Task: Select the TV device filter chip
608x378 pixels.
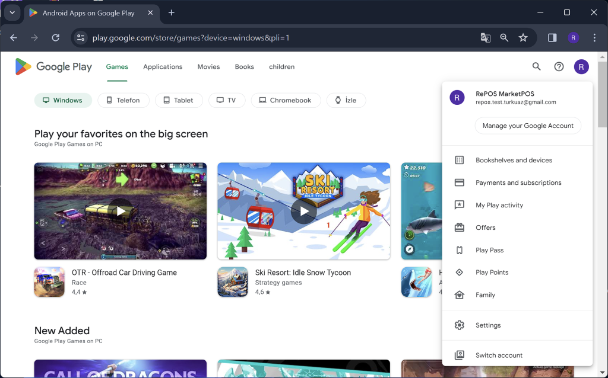Action: pos(226,100)
